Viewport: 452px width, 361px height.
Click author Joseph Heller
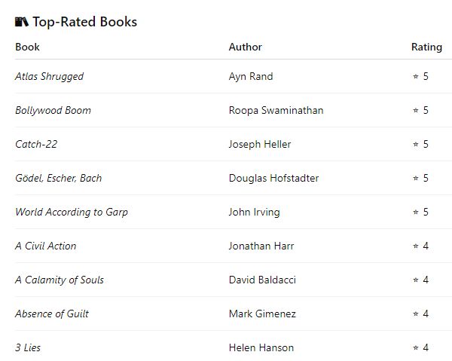coord(259,144)
